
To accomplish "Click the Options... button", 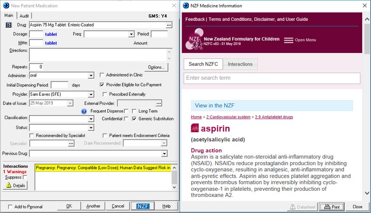I will pos(156,67).
